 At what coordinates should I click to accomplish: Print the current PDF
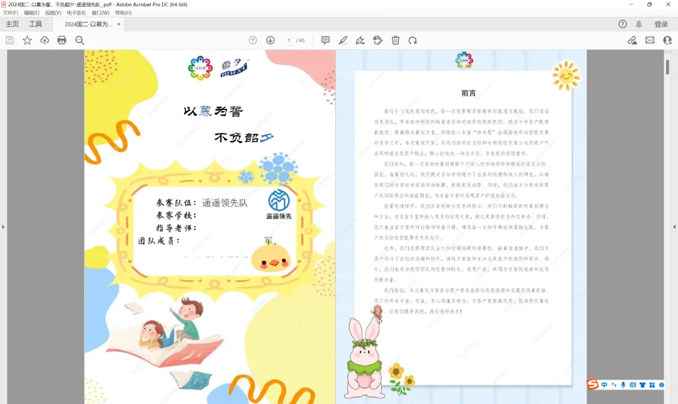point(61,40)
